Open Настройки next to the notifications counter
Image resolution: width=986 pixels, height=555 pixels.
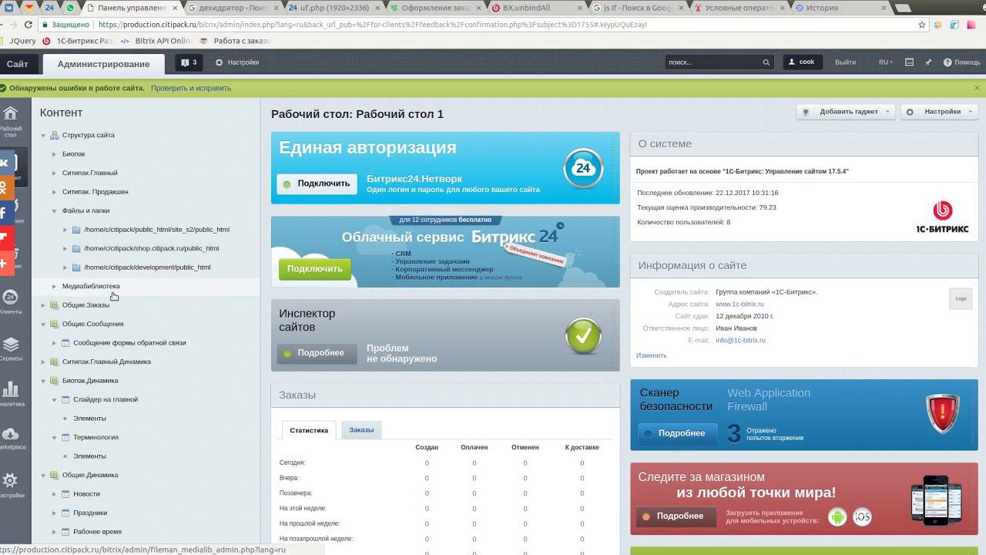[x=237, y=62]
